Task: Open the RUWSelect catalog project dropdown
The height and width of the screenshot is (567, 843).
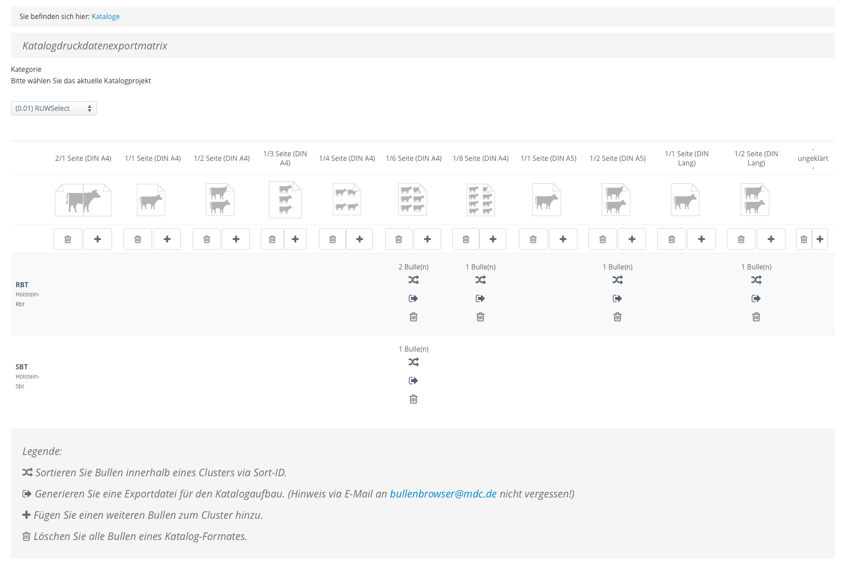Action: [x=54, y=109]
